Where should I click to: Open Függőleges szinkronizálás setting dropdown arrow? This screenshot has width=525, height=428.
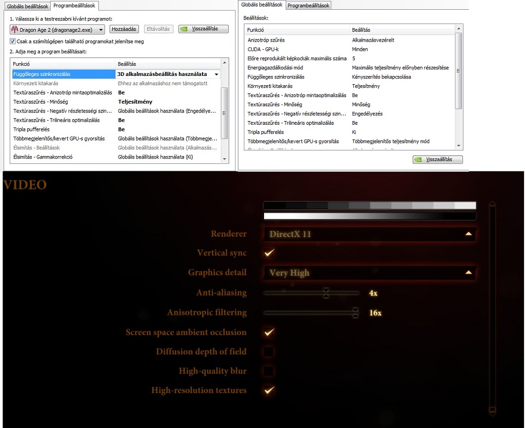217,74
